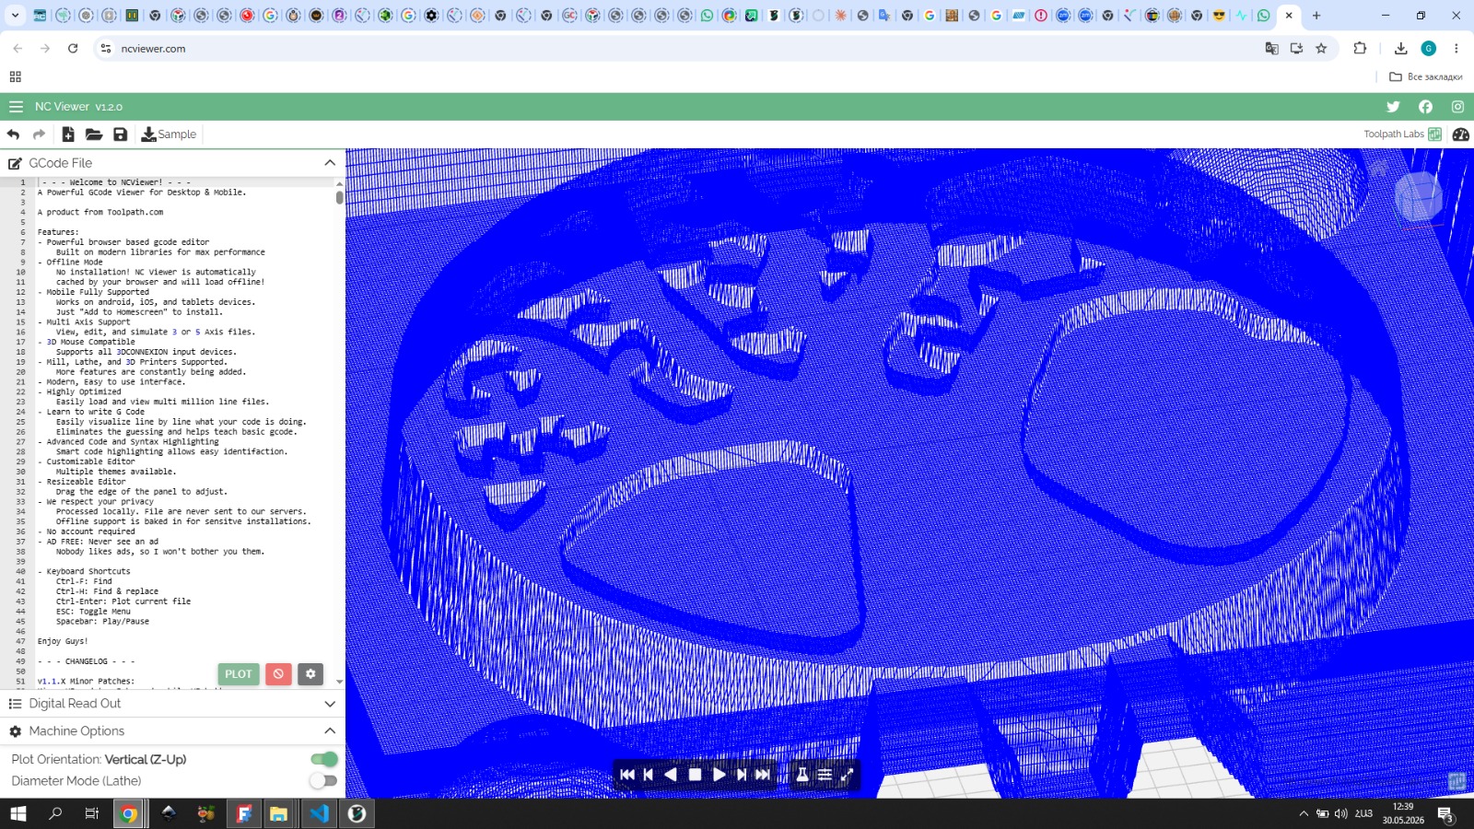Open the Chrome three-dot menu
The image size is (1474, 829).
[x=1456, y=49]
